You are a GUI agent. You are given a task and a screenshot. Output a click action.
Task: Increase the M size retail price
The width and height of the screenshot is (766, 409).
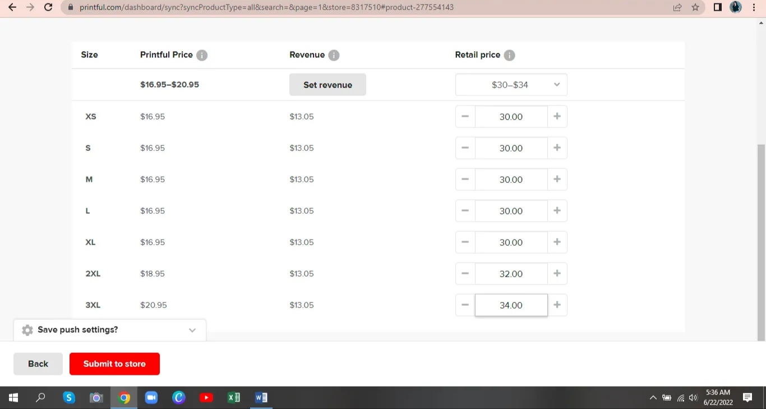tap(557, 180)
